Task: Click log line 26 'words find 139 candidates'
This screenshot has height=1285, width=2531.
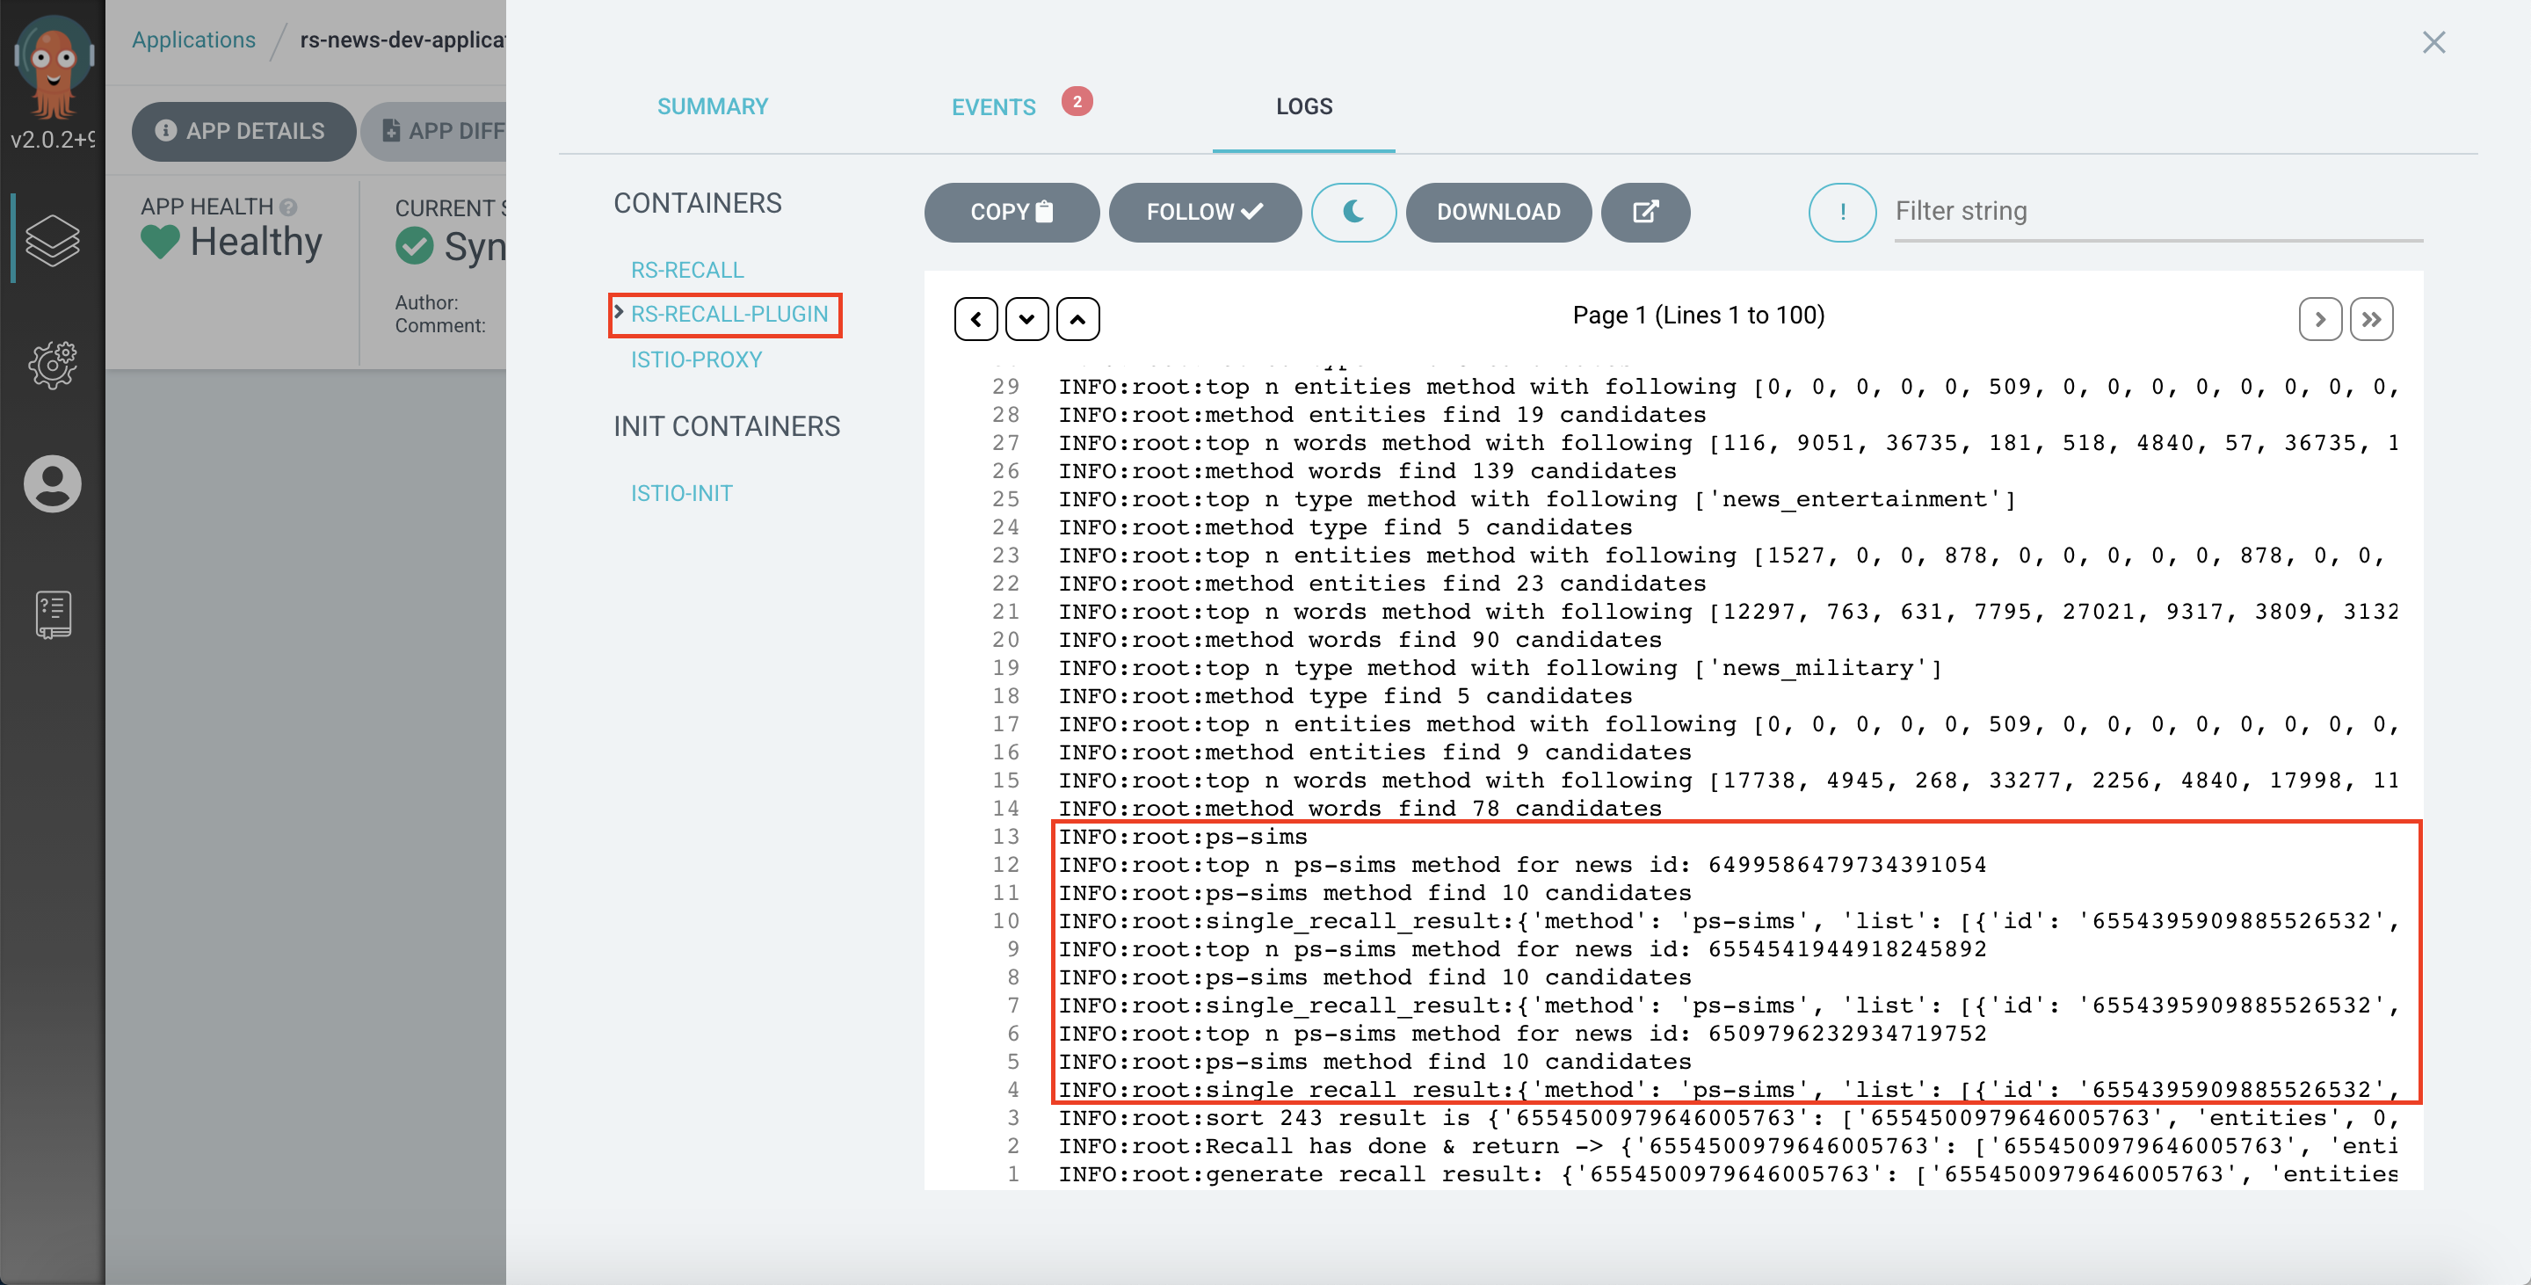Action: 1367,470
